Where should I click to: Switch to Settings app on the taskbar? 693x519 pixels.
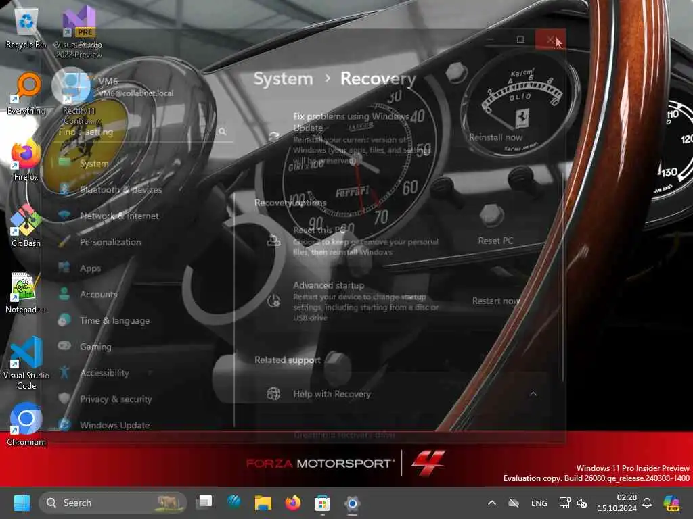pos(352,503)
